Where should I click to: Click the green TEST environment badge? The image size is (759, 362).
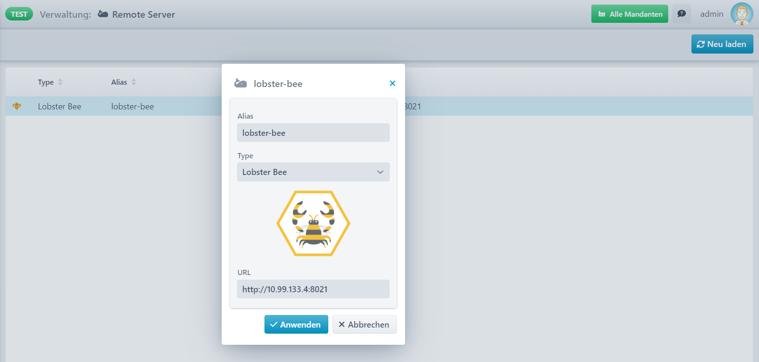pyautogui.click(x=19, y=14)
